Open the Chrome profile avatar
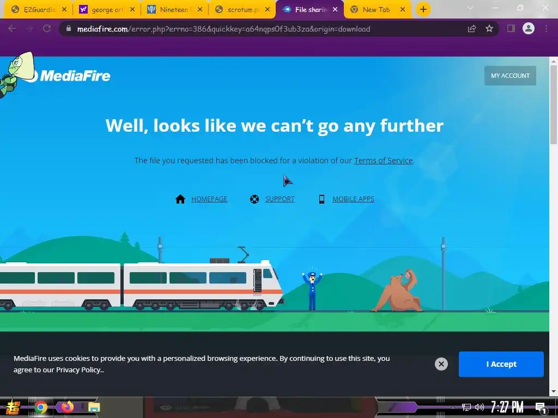This screenshot has height=418, width=558. tap(529, 28)
